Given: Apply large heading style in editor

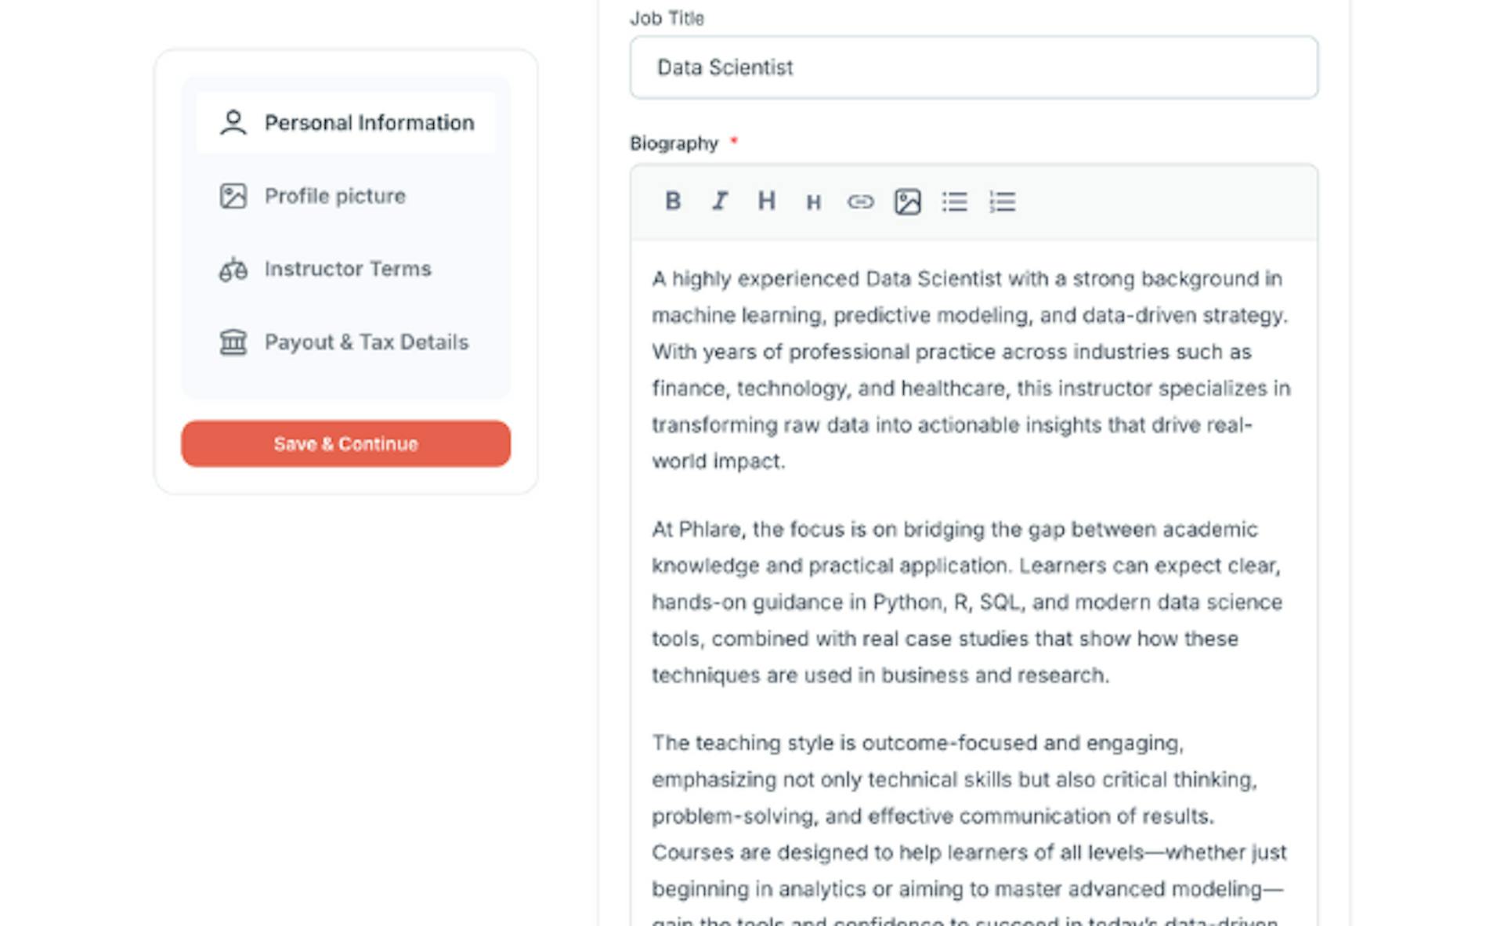Looking at the screenshot, I should click(x=766, y=201).
